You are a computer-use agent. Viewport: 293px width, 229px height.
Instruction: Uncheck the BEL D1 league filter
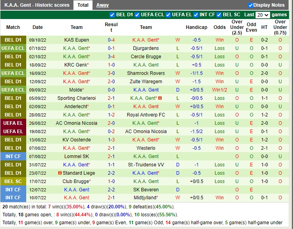click(x=112, y=15)
